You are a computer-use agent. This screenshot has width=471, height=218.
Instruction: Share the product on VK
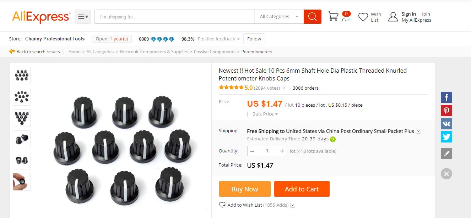coord(446,124)
